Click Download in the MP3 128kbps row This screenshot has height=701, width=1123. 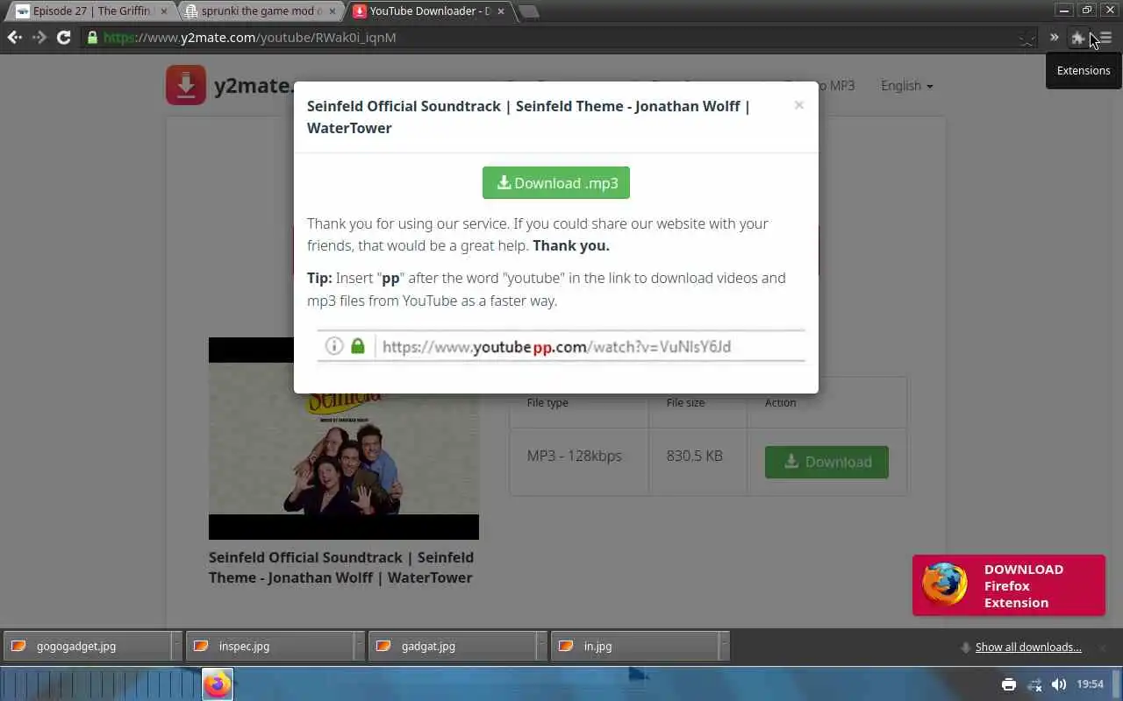click(826, 462)
